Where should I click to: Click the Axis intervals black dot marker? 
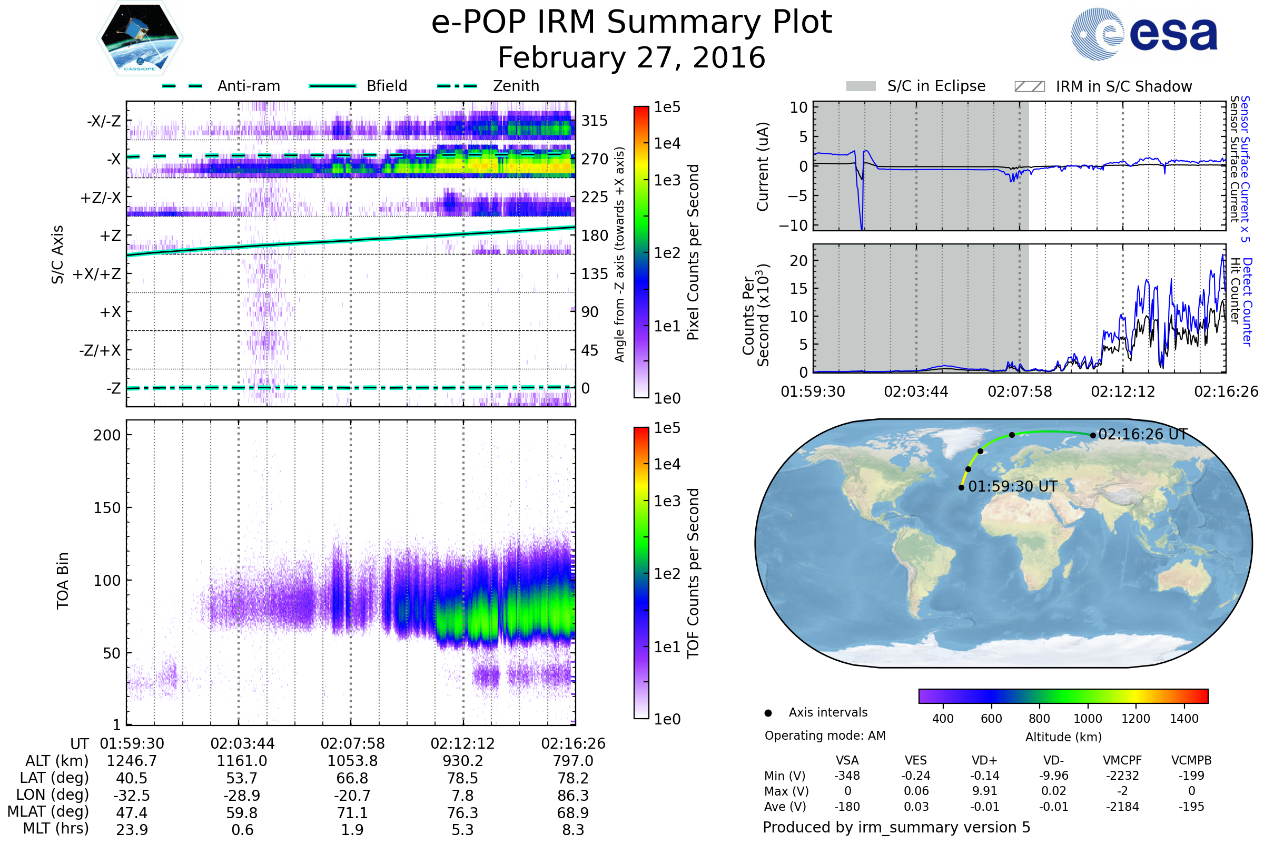click(768, 713)
